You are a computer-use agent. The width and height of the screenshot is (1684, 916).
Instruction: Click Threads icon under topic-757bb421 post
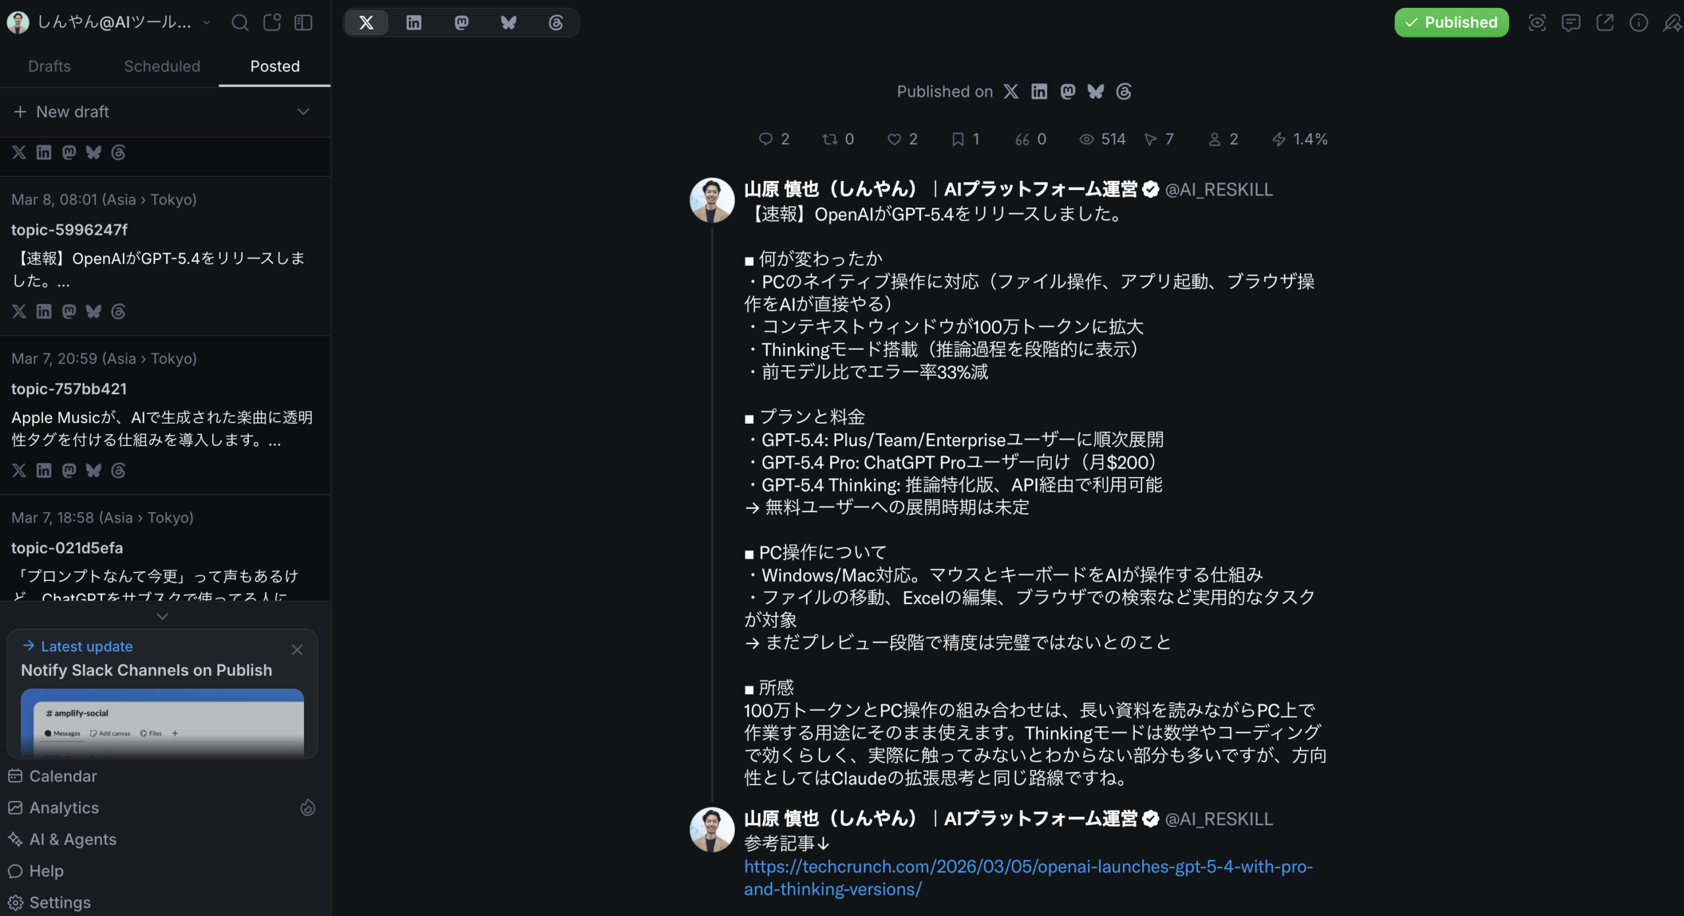[118, 471]
